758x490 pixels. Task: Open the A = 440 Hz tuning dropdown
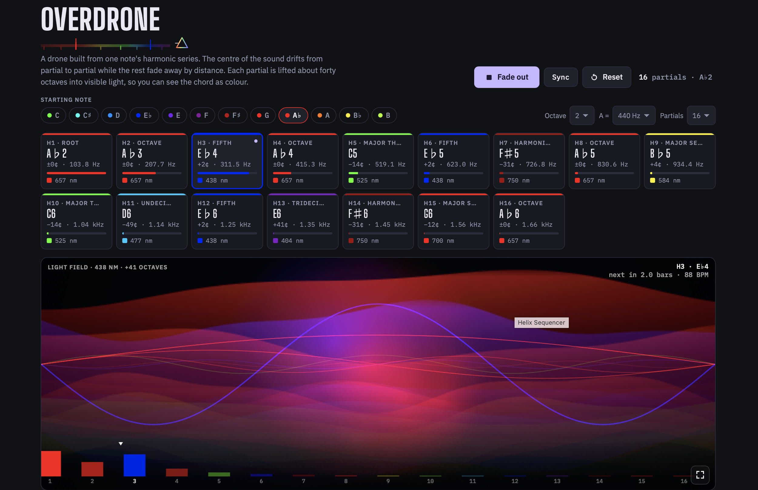(633, 115)
